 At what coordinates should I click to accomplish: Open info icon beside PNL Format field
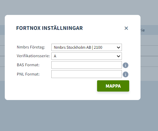(126, 74)
